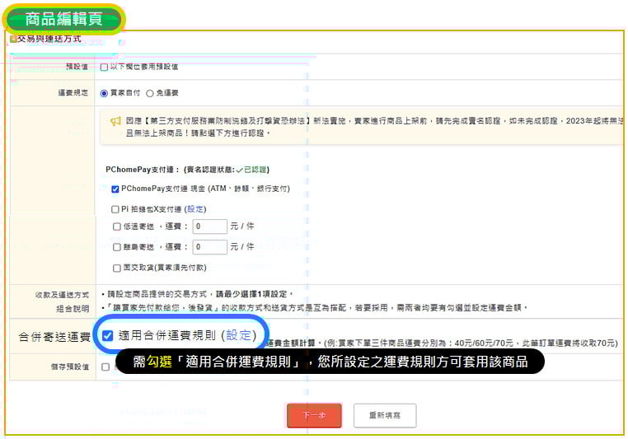Viewport: 628px width, 439px height.
Task: Check the 低溫寄送 shipping option
Action: [x=116, y=227]
